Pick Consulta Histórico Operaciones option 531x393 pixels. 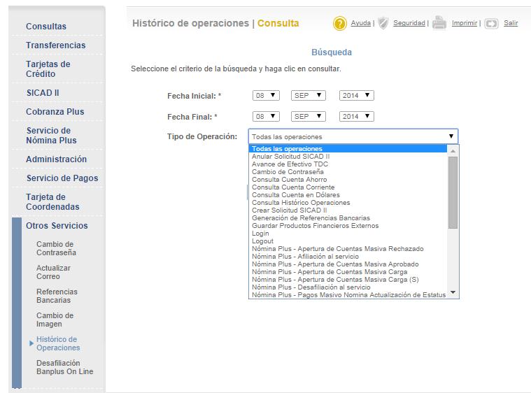click(348, 202)
